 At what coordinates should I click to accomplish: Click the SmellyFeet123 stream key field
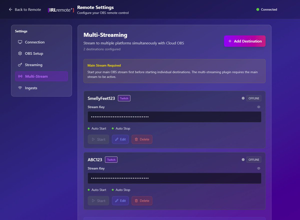coord(174,117)
